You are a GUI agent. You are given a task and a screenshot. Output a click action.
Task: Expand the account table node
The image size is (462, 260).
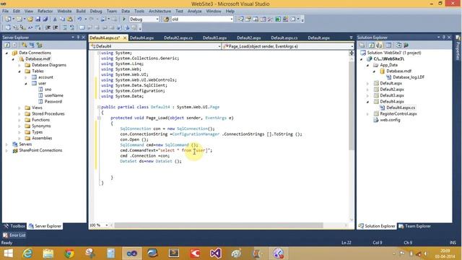(26, 77)
